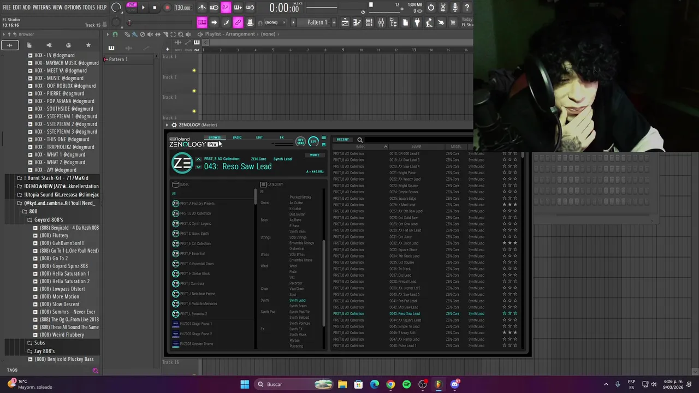Screen dimensions: 699x393
Task: Click the undo history power icon
Action: coord(431,8)
